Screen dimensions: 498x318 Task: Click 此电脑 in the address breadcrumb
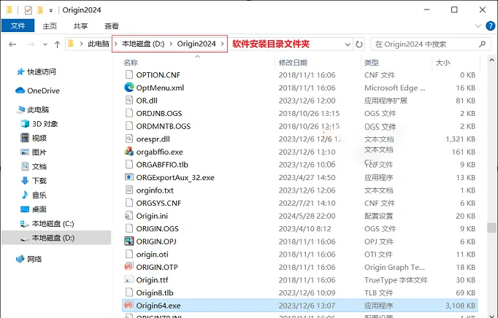99,44
